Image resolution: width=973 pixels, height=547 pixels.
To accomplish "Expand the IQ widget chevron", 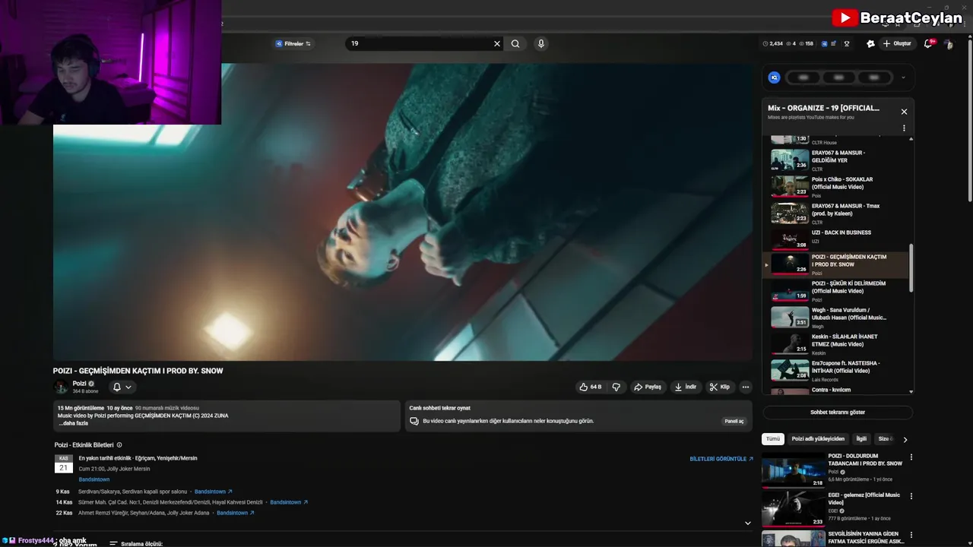I will coord(903,77).
